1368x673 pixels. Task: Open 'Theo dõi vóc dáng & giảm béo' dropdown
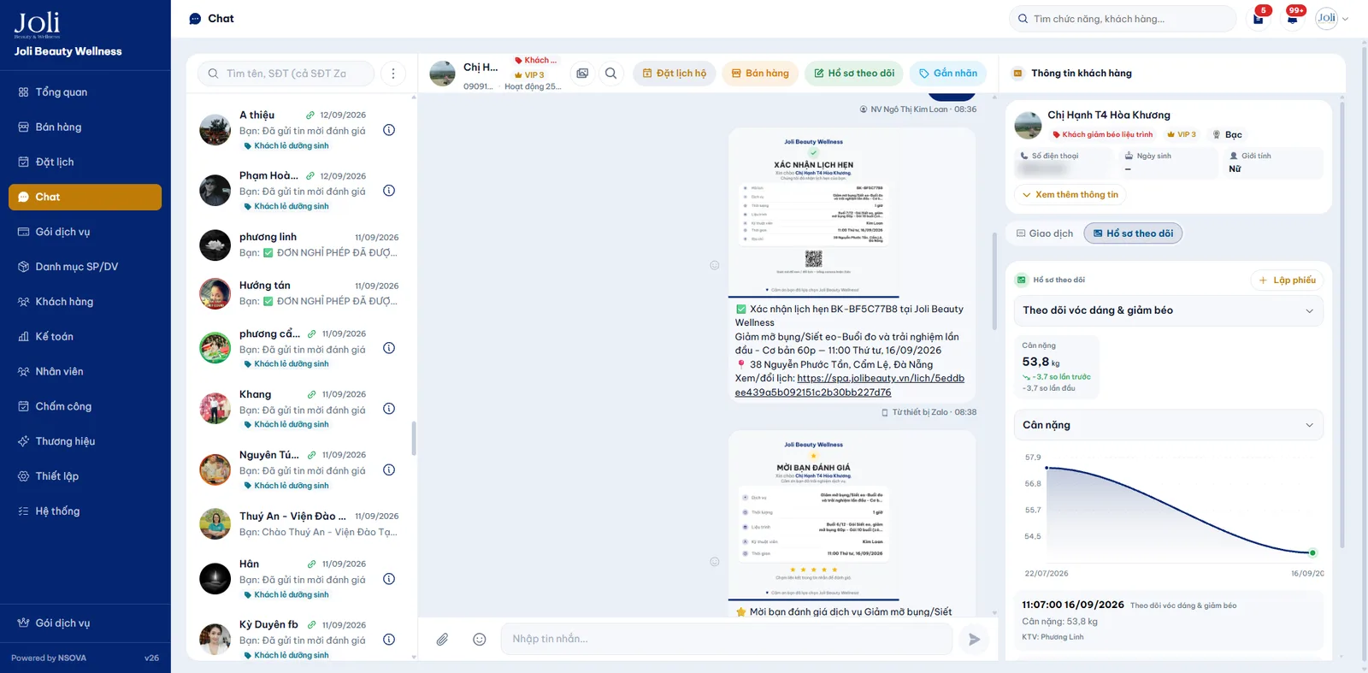[1168, 310]
